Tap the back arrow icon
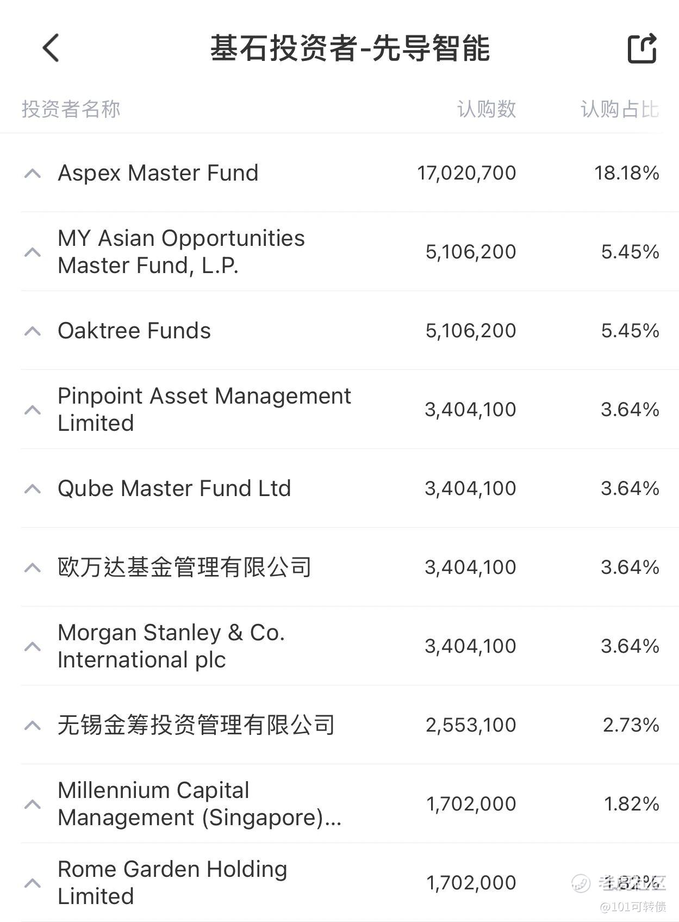Image resolution: width=679 pixels, height=922 pixels. click(51, 48)
